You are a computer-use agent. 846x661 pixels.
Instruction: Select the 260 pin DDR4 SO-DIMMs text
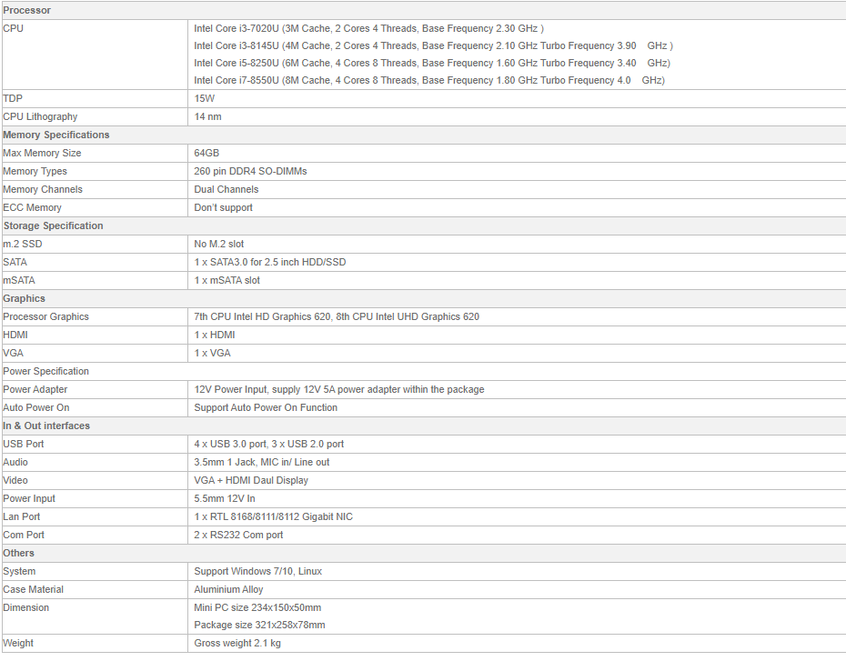pos(257,171)
